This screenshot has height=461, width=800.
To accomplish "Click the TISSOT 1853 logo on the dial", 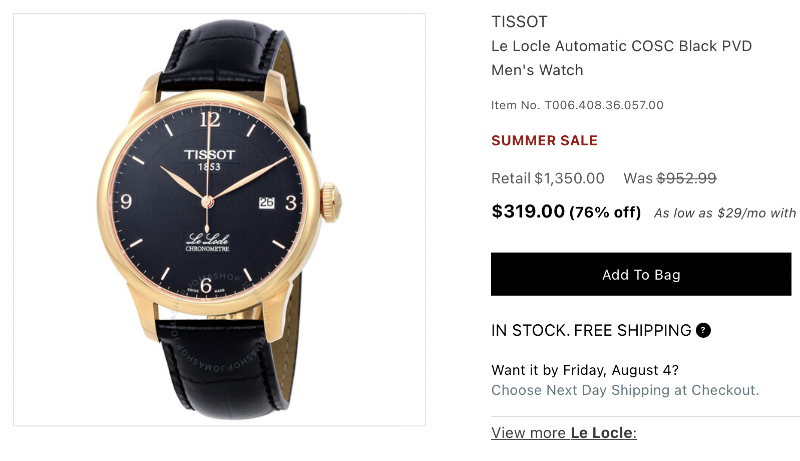I will pos(209,159).
